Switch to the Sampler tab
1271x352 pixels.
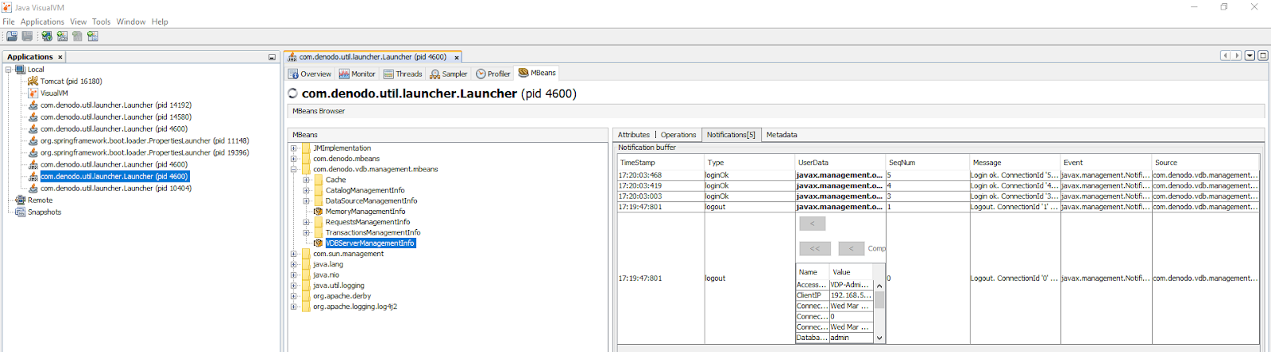pos(449,74)
